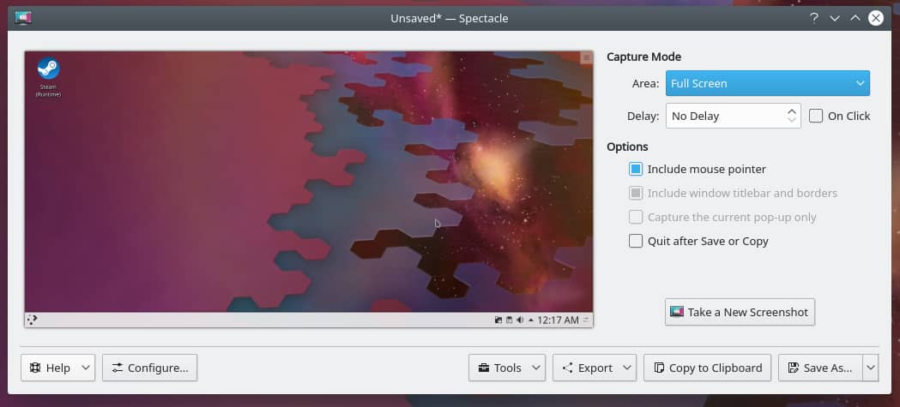Click the Spectacle app icon in title bar
900x407 pixels.
pos(23,18)
